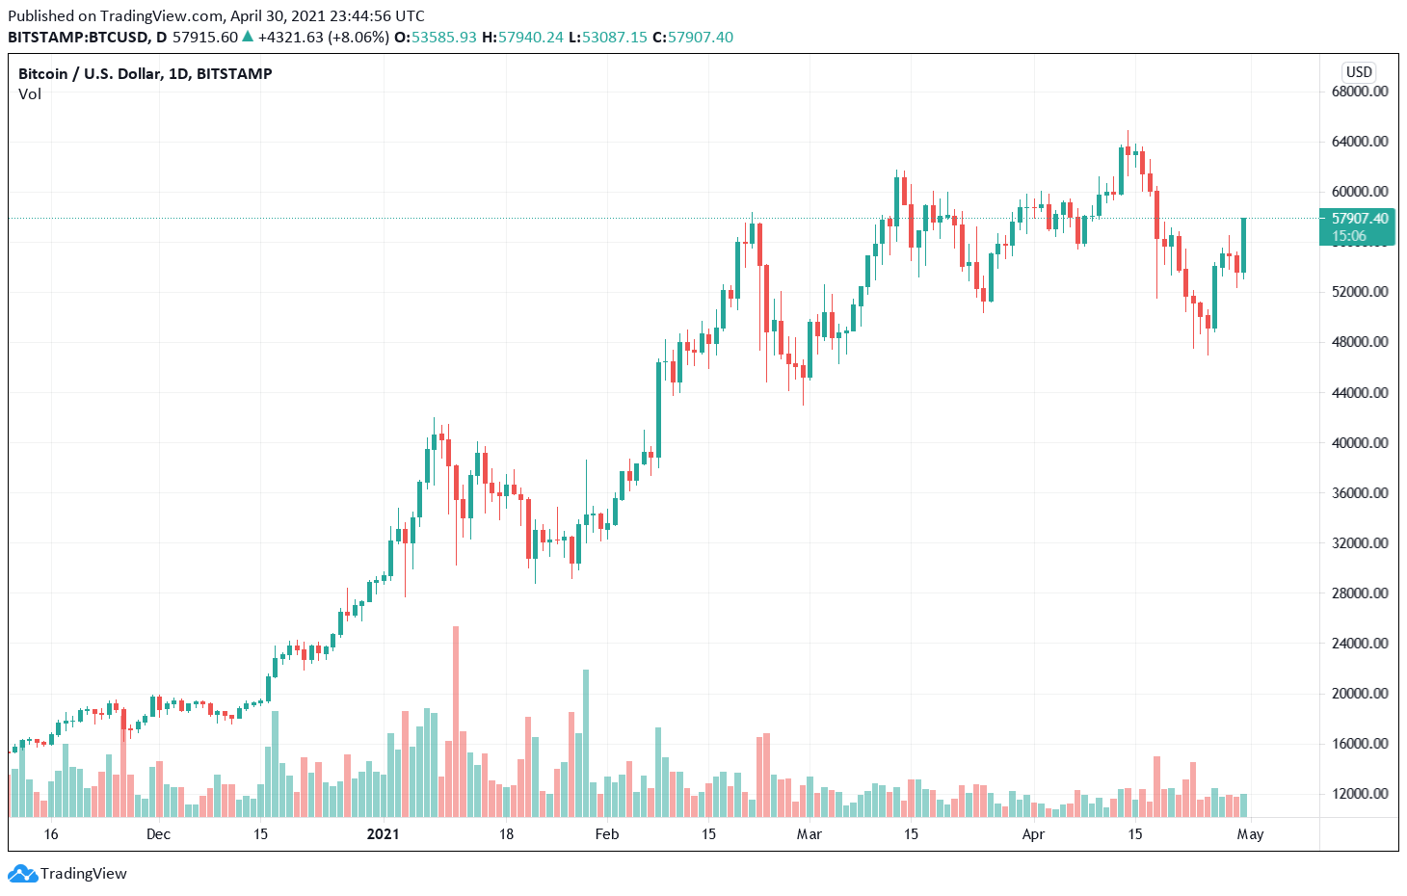Click the high price value 57940.24
Image resolution: width=1407 pixels, height=896 pixels.
pyautogui.click(x=530, y=38)
